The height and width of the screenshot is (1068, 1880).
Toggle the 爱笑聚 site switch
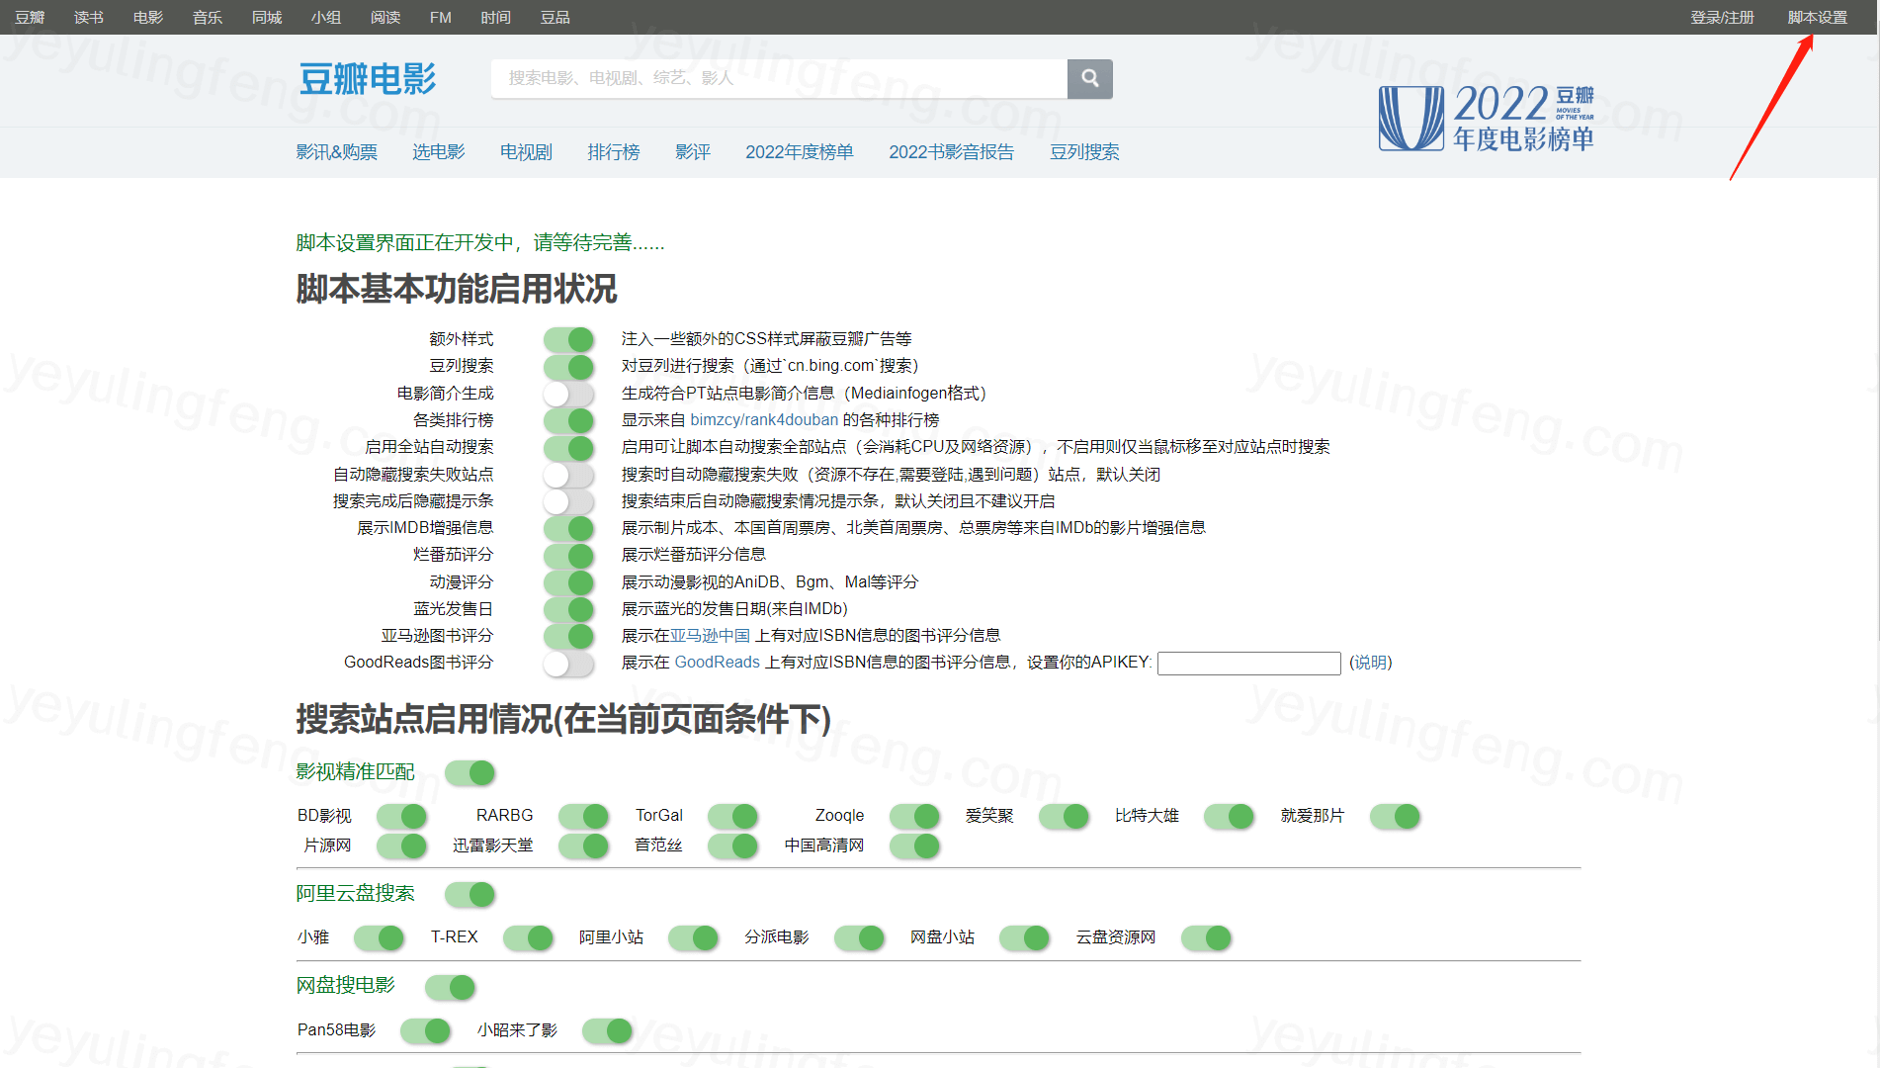click(x=1064, y=816)
